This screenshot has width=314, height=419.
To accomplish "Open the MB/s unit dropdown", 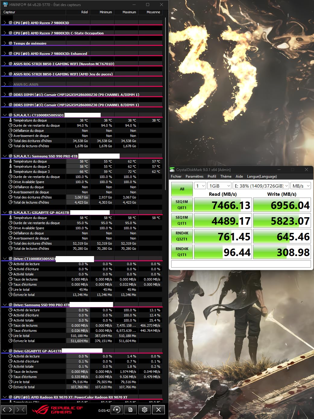I will [301, 186].
